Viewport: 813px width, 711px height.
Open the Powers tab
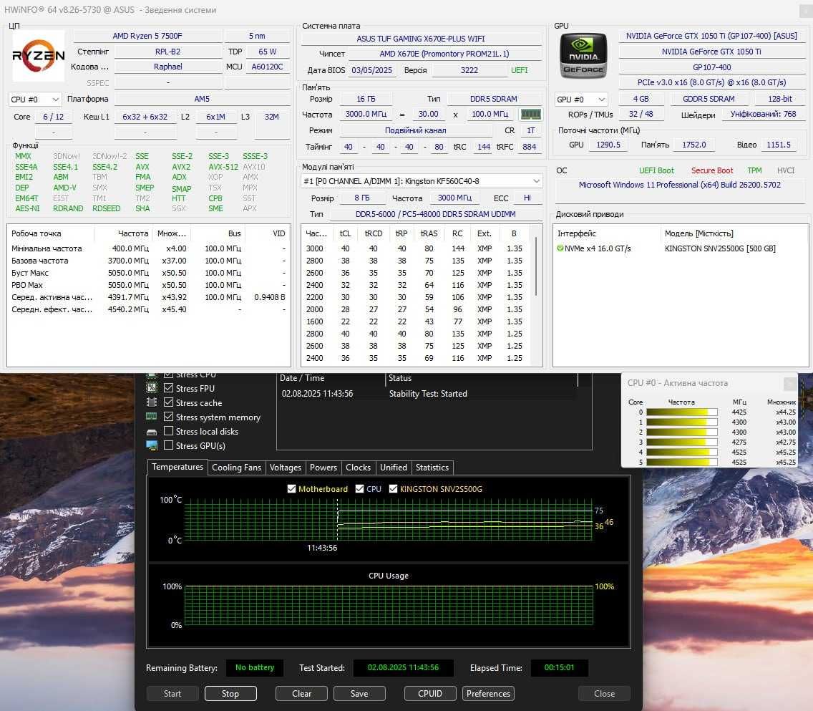point(323,468)
